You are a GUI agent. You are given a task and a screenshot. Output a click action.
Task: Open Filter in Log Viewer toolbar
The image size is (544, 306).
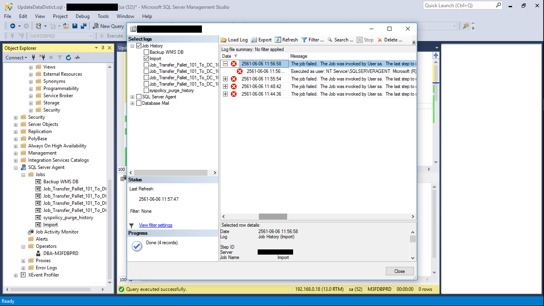tap(313, 40)
